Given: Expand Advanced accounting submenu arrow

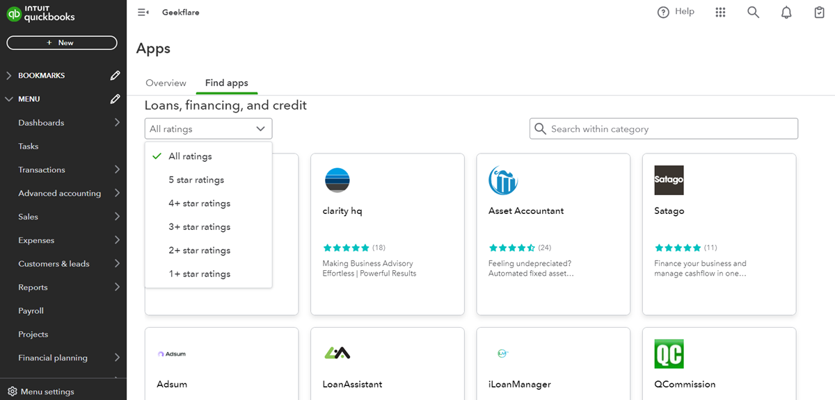Looking at the screenshot, I should click(117, 193).
